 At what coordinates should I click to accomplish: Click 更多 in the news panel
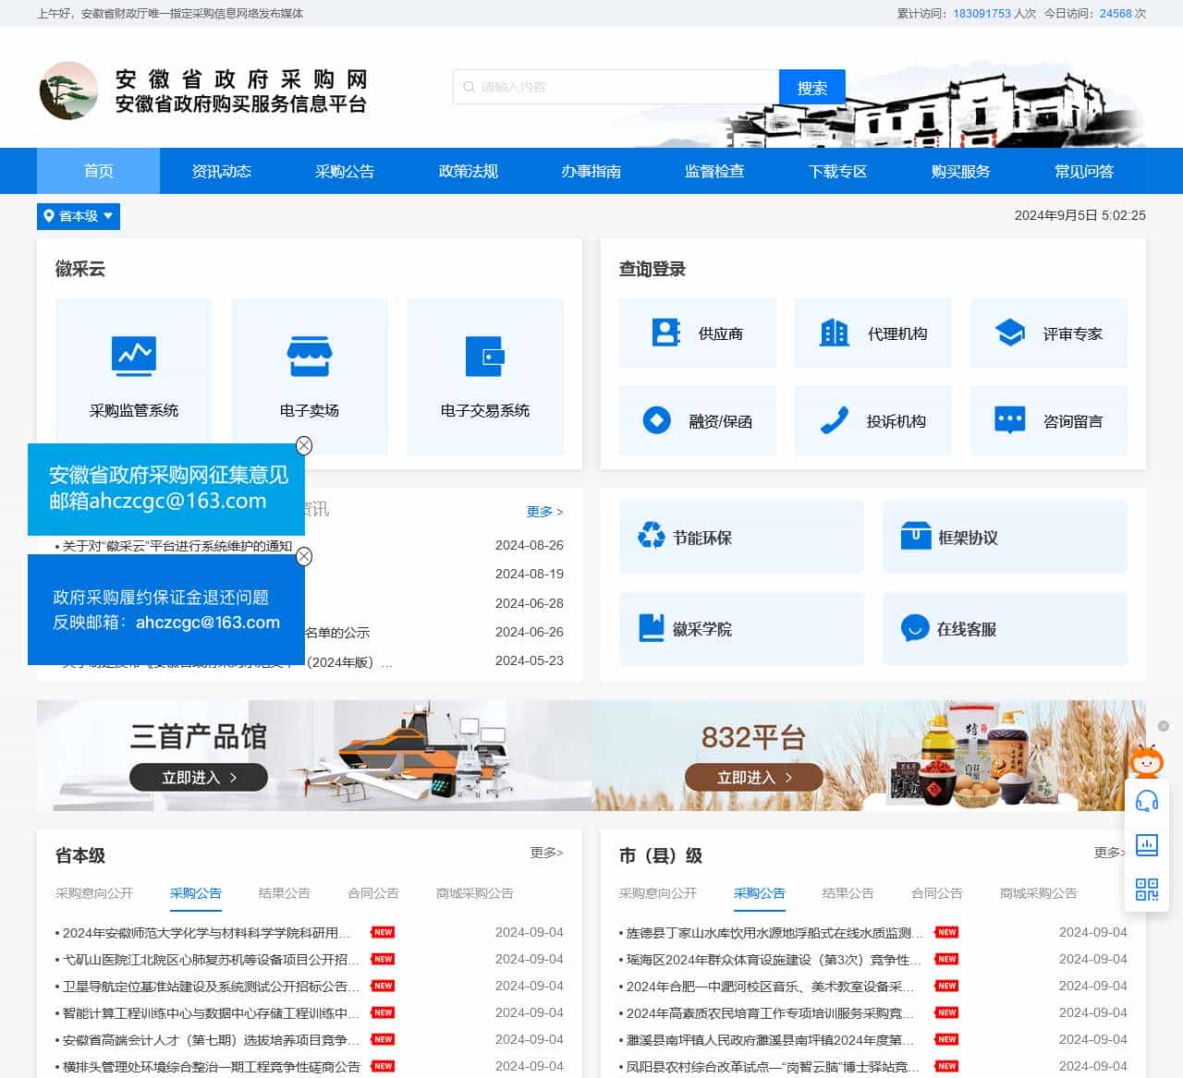[x=544, y=512]
